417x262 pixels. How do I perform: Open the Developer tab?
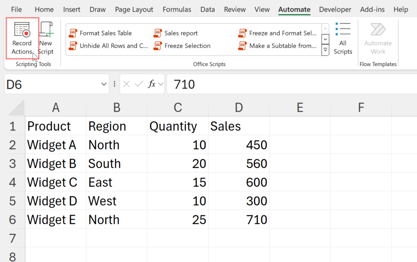[x=335, y=9]
